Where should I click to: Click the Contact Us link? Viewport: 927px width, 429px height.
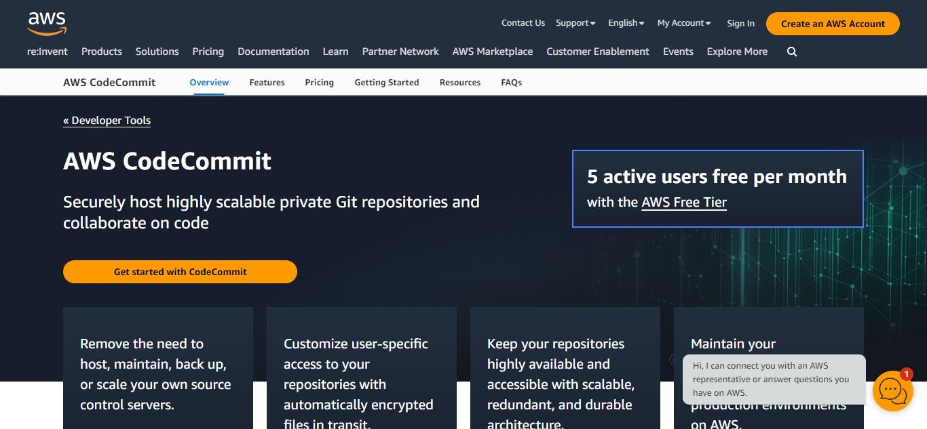pyautogui.click(x=523, y=23)
